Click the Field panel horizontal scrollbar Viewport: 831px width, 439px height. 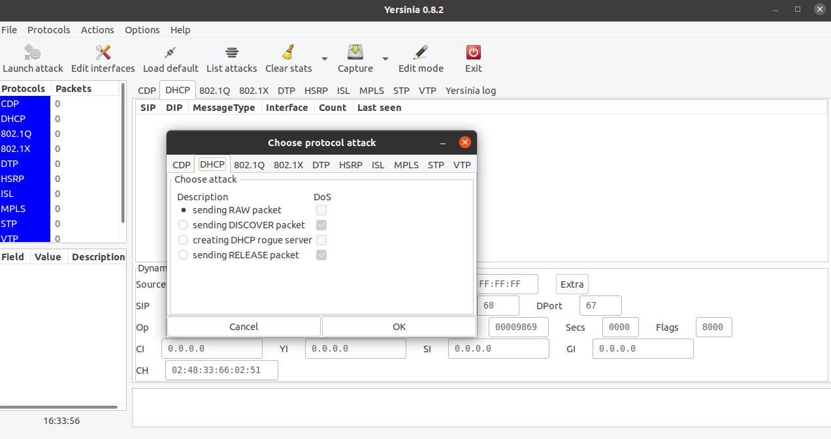click(59, 408)
